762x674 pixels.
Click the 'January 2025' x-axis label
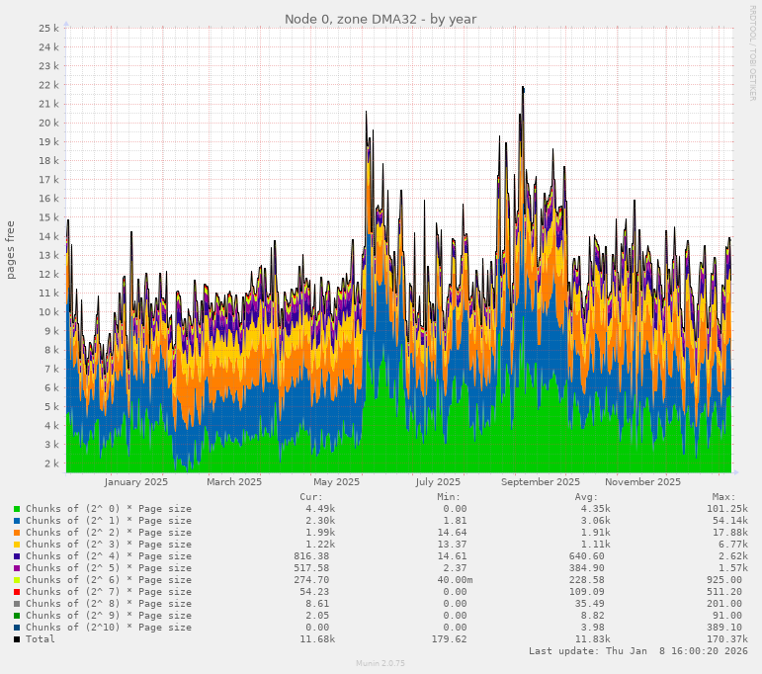click(x=136, y=482)
